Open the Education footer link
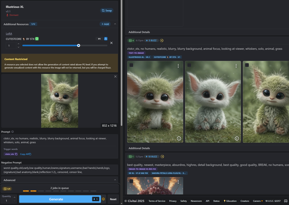Image resolution: width=289 pixels, height=205 pixels. (230, 201)
